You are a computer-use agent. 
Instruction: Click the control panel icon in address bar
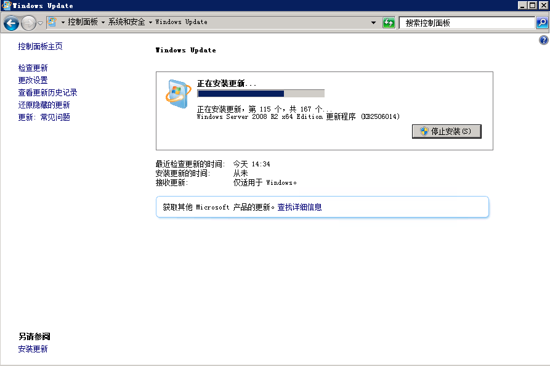click(52, 22)
